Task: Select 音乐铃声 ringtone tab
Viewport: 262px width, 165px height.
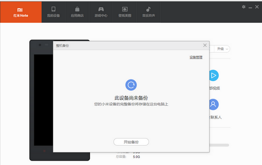Action: click(x=149, y=12)
